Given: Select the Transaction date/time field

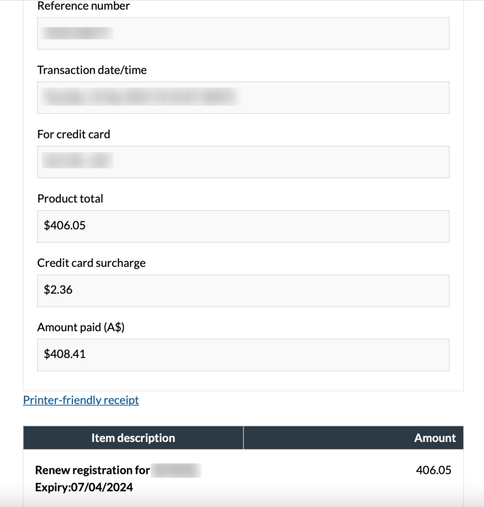Looking at the screenshot, I should [243, 98].
